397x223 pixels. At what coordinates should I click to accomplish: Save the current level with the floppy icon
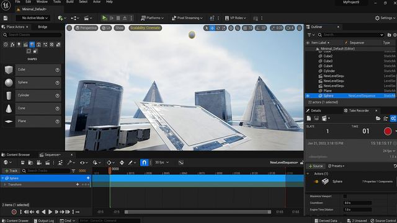tap(6, 18)
